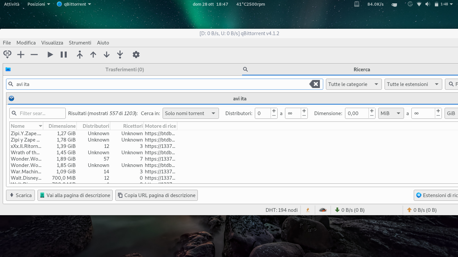
Task: Click the Nome column sort arrow
Action: click(41, 126)
